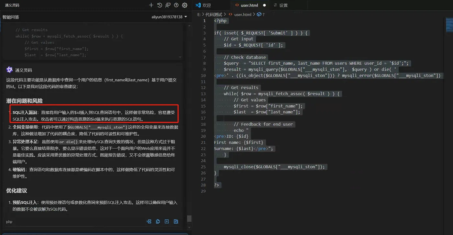Click the 通义灵码 avatar icon in reply
Image resolution: width=453 pixels, height=235 pixels.
click(9, 70)
